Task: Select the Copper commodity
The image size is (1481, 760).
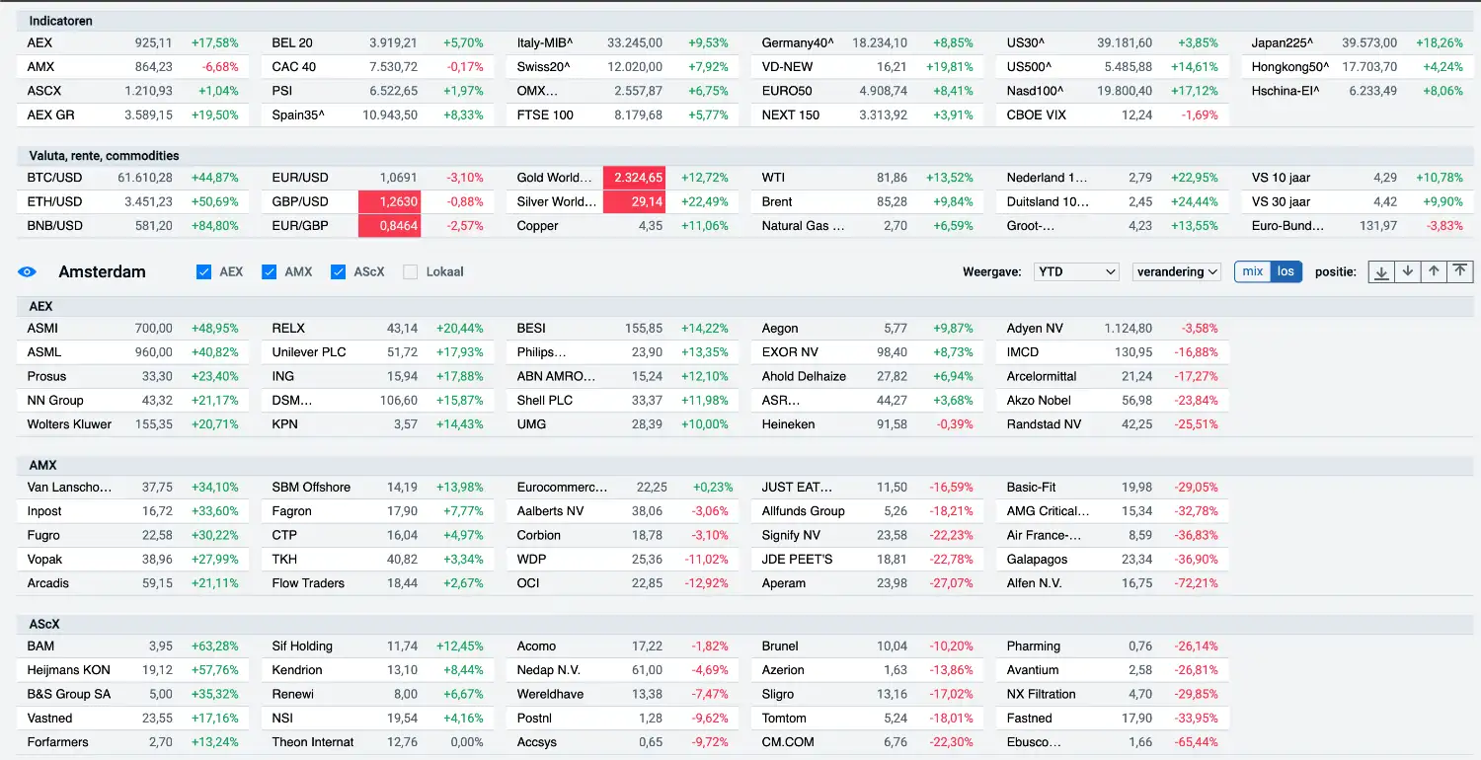Action: [x=538, y=226]
